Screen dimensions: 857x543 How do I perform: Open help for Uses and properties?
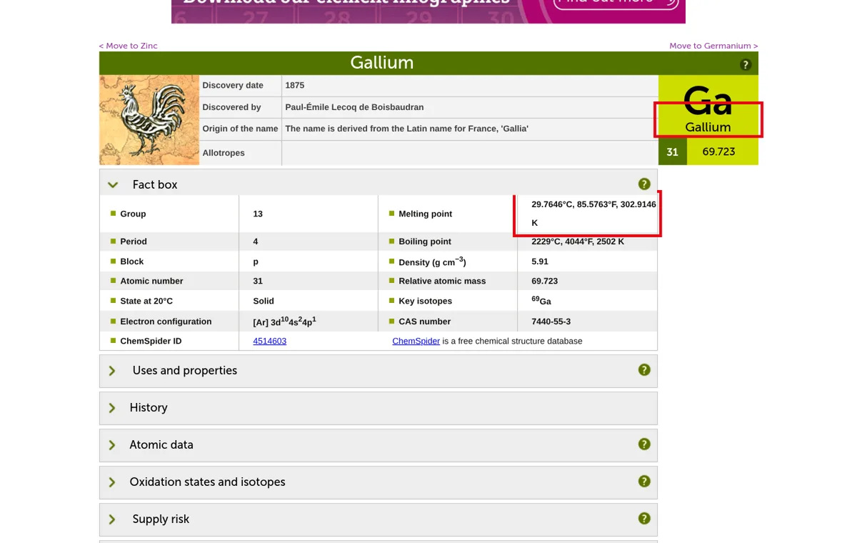pos(644,370)
